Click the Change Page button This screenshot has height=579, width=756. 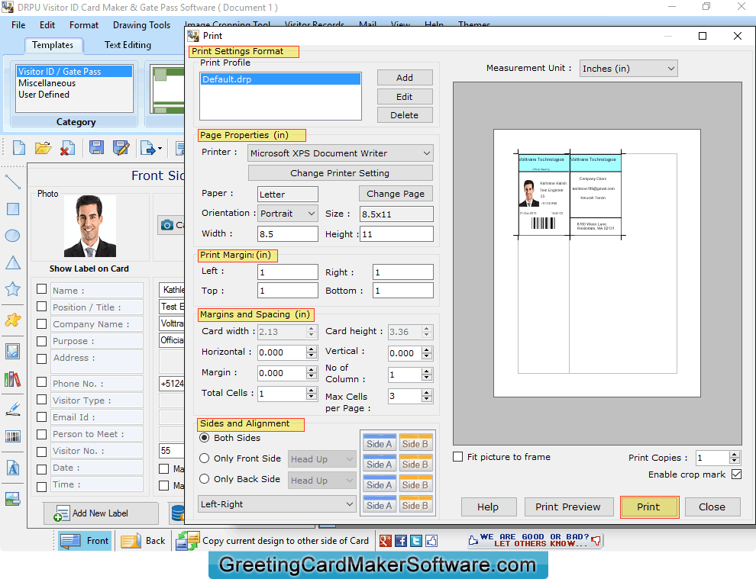pyautogui.click(x=396, y=194)
